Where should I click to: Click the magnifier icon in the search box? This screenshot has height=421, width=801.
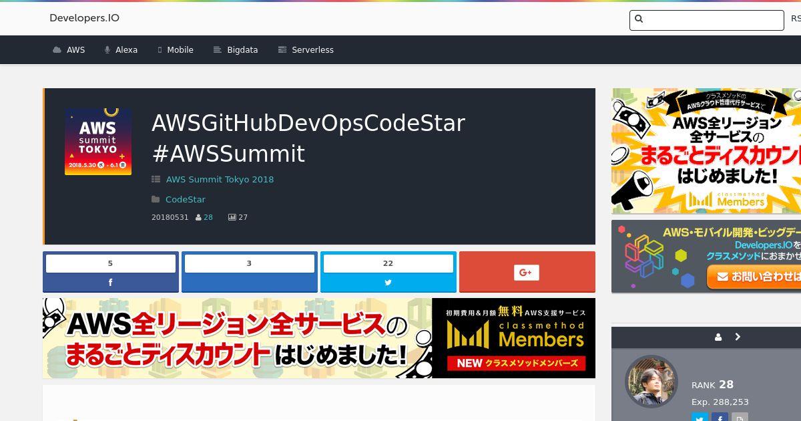pyautogui.click(x=639, y=19)
